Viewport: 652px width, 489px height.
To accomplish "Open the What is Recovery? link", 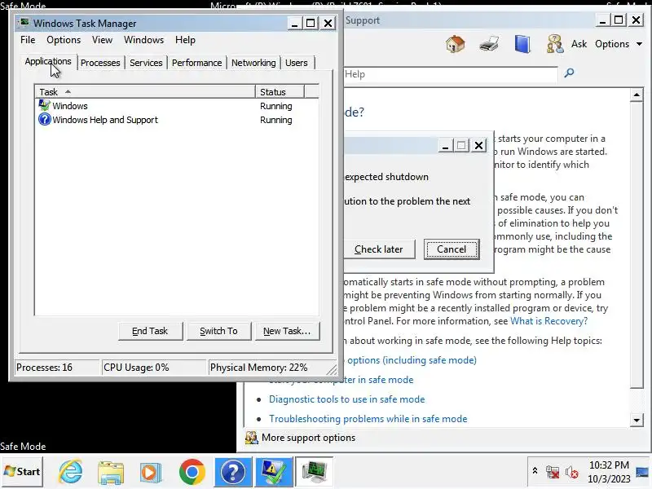I will [548, 321].
